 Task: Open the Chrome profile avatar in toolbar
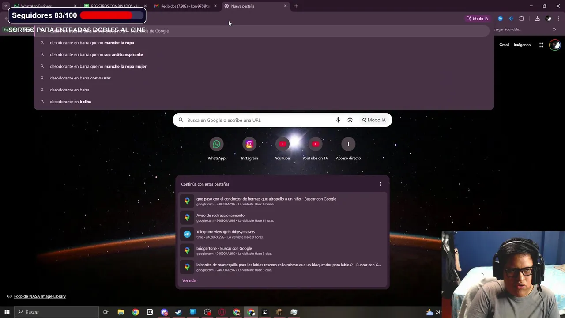click(548, 19)
